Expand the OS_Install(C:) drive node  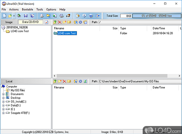(x=3, y=102)
